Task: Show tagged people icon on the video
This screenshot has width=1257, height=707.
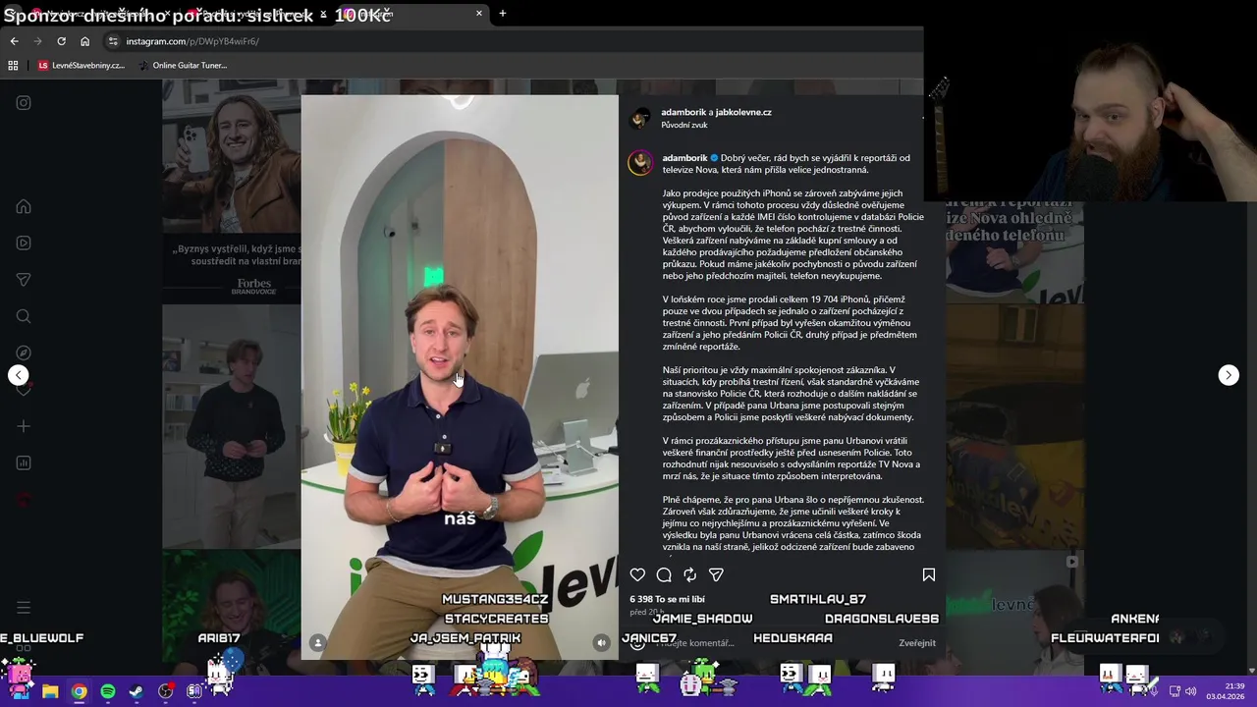Action: (x=317, y=643)
